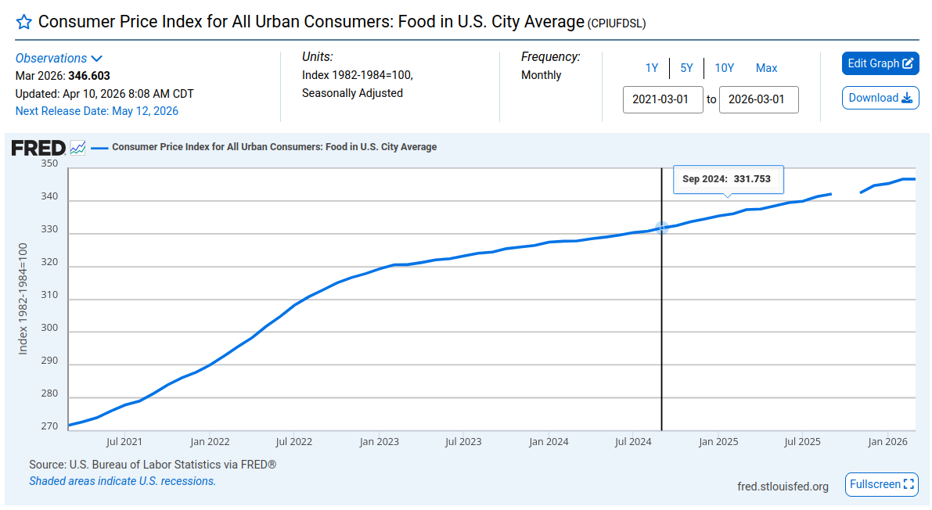Click the Jul 2025 x-axis label
Screen dimensions: 932x510
coord(802,442)
